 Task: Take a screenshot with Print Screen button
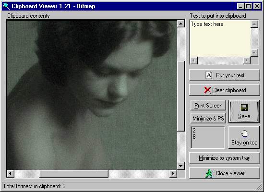coord(208,106)
